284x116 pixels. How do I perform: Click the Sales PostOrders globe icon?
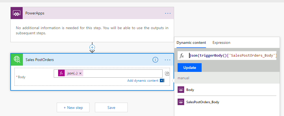click(17, 60)
